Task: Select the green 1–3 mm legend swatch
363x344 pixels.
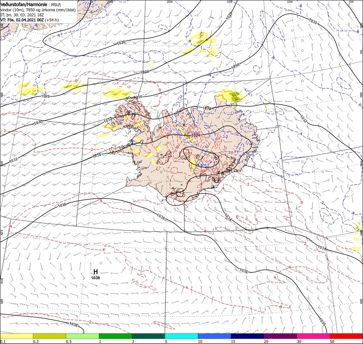Action: tap(115, 336)
